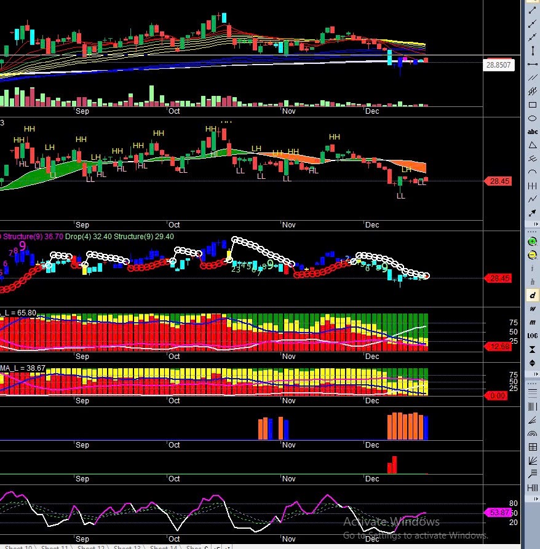The image size is (540, 549).
Task: Switch to hourly 'h' interval
Action: click(532, 282)
